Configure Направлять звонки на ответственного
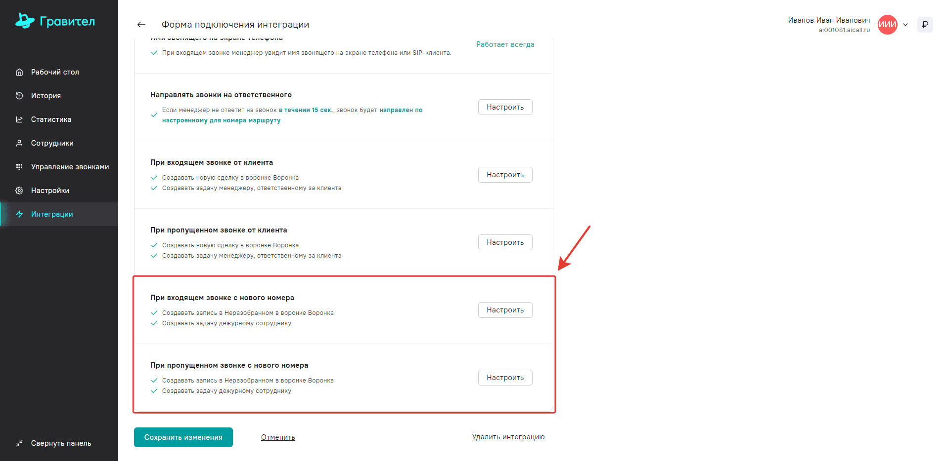This screenshot has height=461, width=945. point(505,107)
